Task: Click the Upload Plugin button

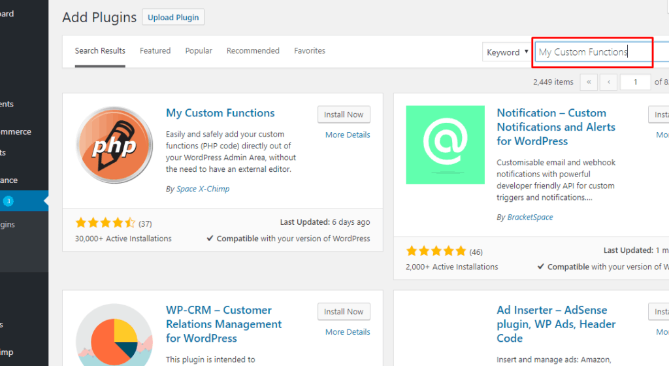Action: tap(173, 18)
